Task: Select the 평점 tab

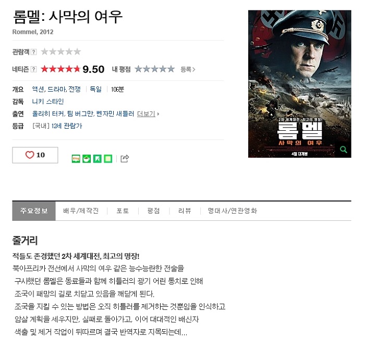Action: tap(154, 211)
